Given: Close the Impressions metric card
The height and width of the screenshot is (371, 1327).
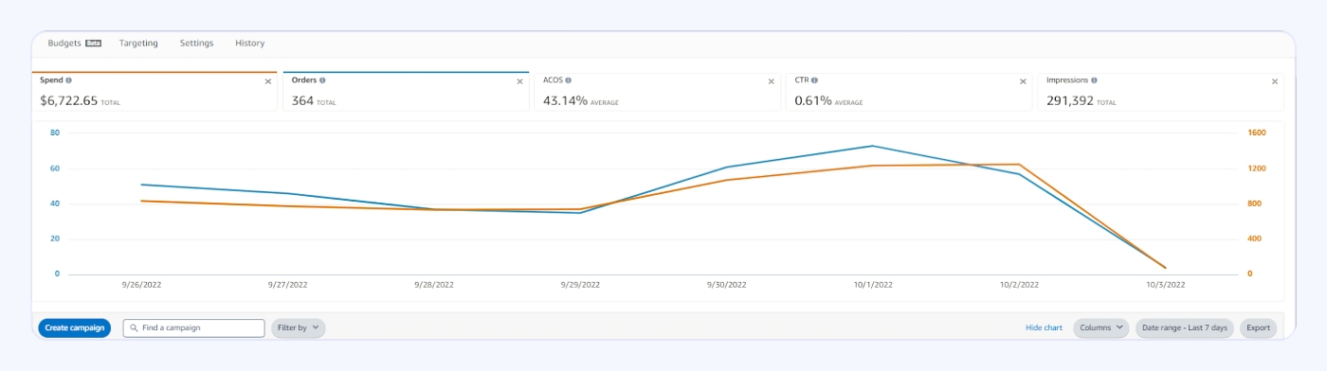Looking at the screenshot, I should (1275, 81).
